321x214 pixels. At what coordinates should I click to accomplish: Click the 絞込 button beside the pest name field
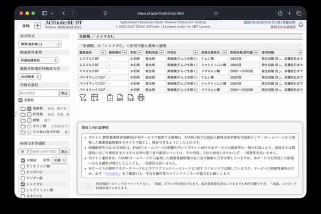coord(64,151)
